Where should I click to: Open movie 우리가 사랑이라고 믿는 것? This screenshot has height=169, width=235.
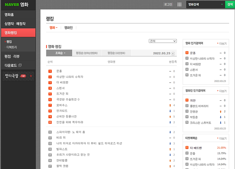tap(73, 155)
